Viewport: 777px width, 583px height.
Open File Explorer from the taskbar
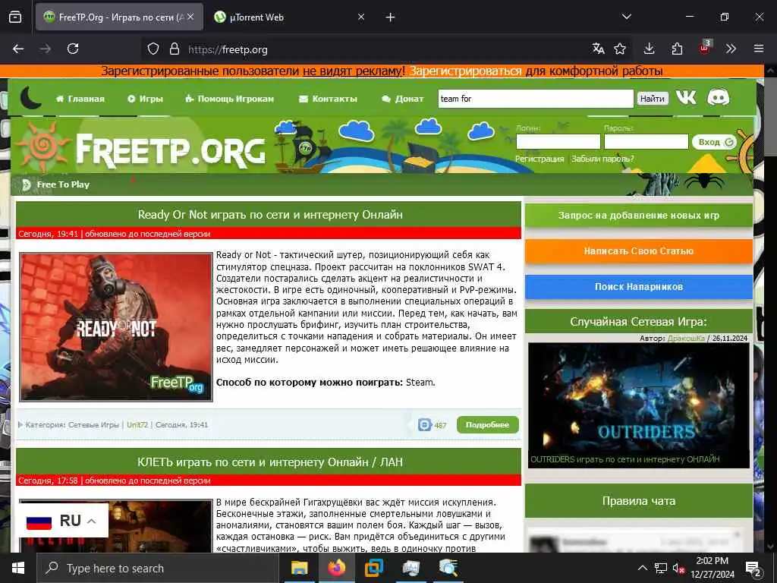(x=299, y=568)
